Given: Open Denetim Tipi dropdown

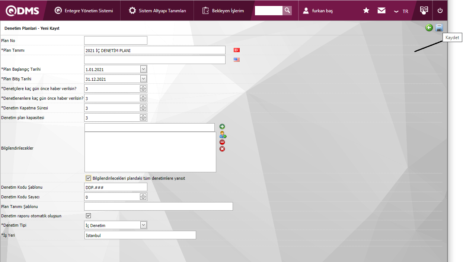Looking at the screenshot, I should [x=143, y=225].
